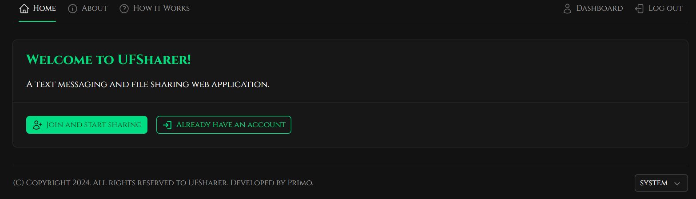This screenshot has height=199, width=696.
Task: Click the add-user icon in the Join button
Action: click(37, 125)
